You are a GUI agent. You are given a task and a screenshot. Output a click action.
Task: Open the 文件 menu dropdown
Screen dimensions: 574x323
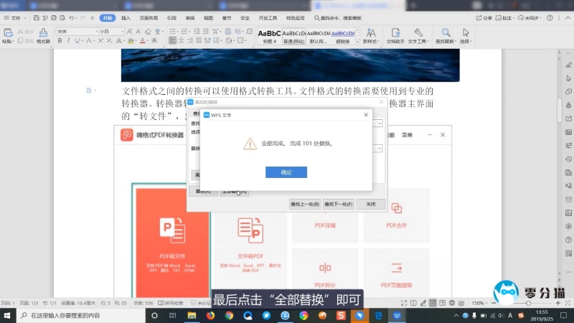[17, 17]
